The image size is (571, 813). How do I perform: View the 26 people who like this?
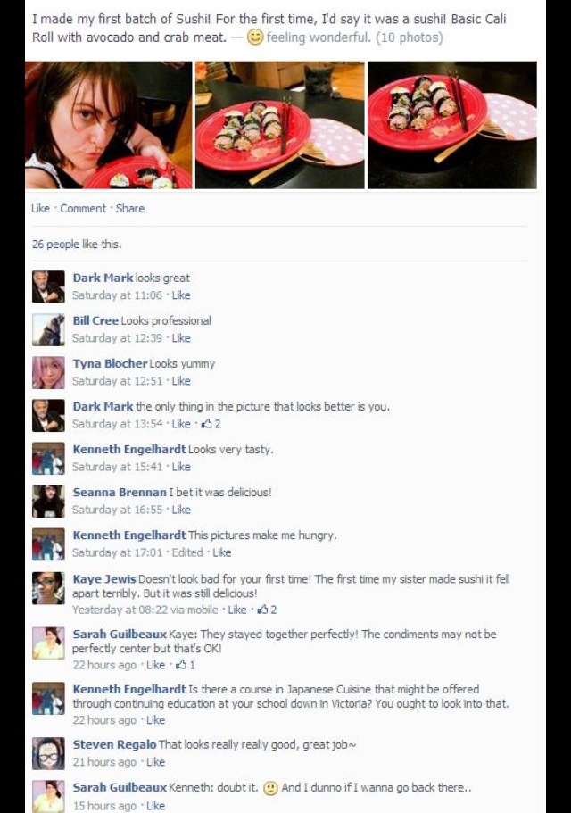[x=77, y=245]
